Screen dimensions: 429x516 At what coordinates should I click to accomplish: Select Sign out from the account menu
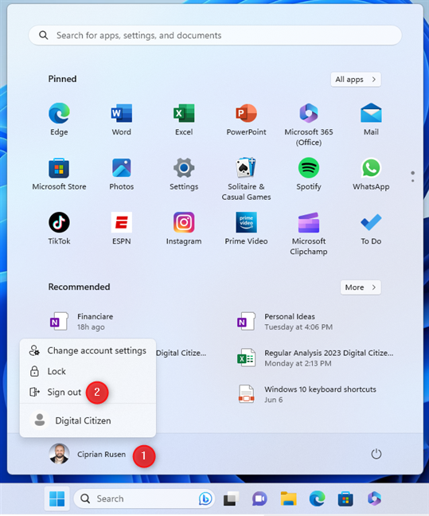[88, 392]
